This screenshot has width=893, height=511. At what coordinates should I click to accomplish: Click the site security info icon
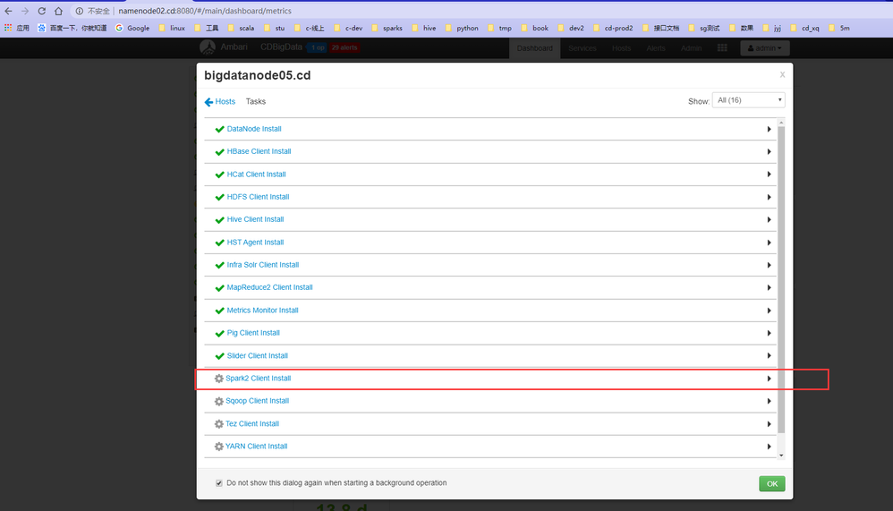79,11
